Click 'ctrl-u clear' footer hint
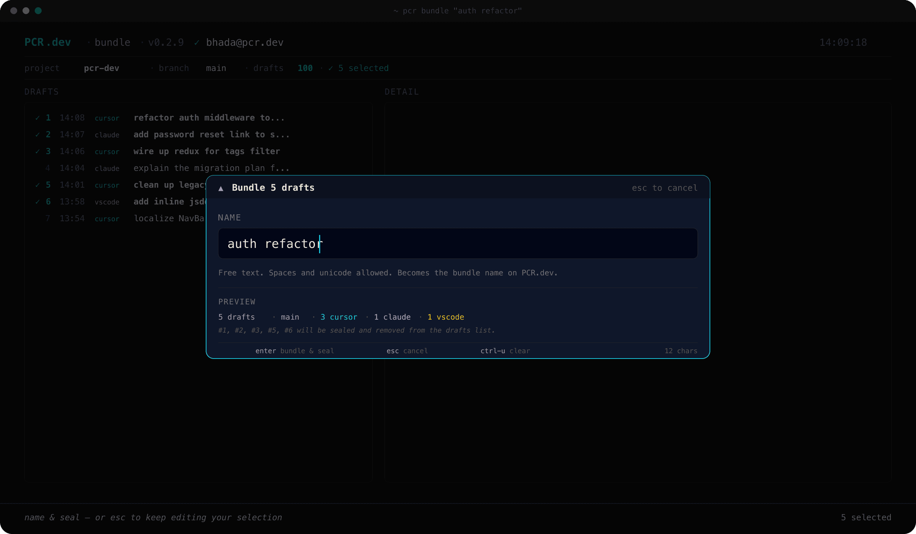 pos(505,351)
